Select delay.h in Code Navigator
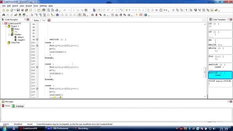233x131 pixels. point(21,37)
